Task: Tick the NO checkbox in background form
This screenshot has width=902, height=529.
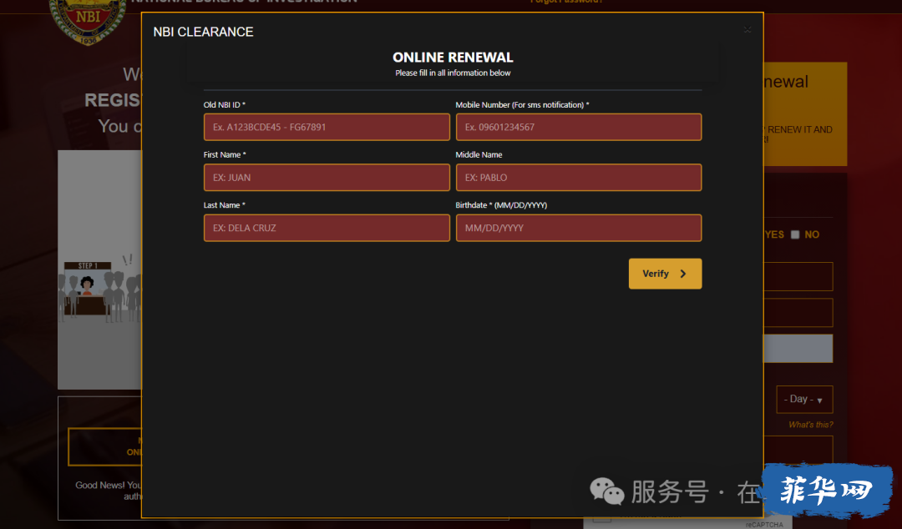Action: (795, 234)
